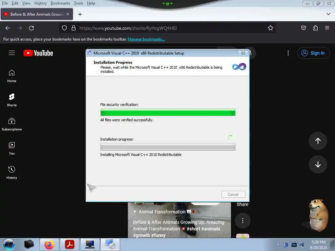This screenshot has height=251, width=335.
Task: Close the Visual C++ setup dialog
Action: [243, 53]
